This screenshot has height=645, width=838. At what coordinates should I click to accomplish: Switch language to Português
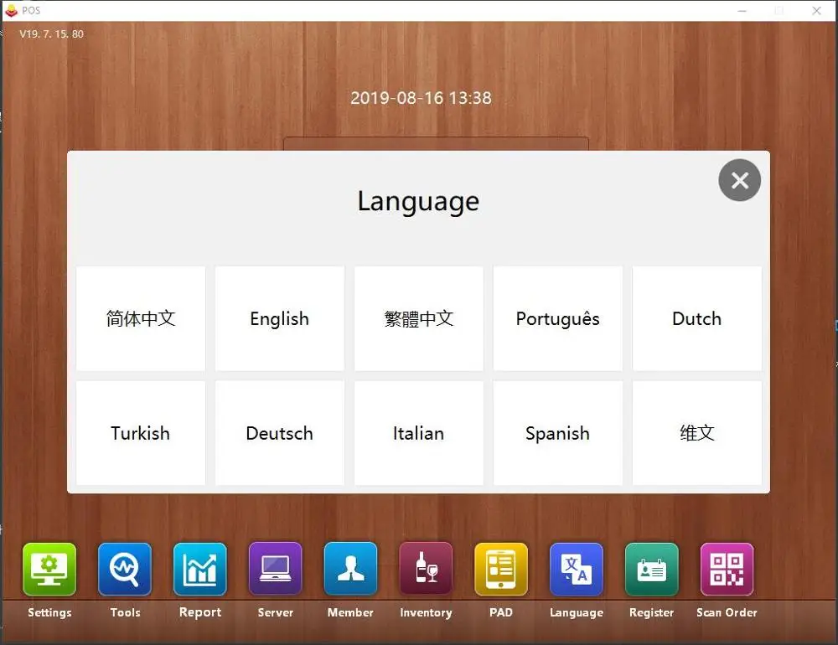[557, 318]
